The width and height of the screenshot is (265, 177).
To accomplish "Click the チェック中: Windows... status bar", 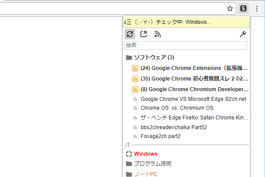I will [186, 22].
